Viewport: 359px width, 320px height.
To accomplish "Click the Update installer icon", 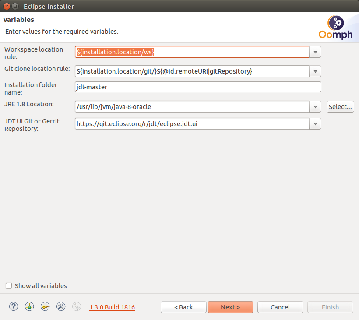I will coord(29,306).
